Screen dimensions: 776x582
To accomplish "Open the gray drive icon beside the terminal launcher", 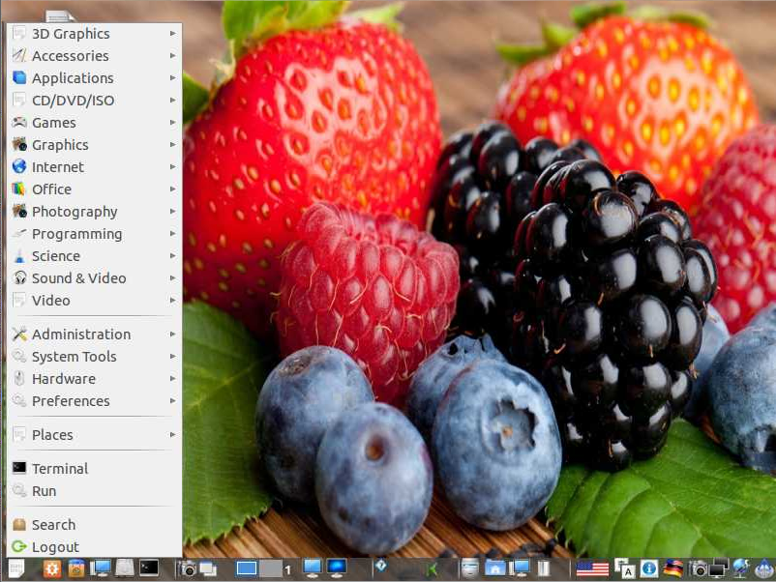I will (x=125, y=568).
